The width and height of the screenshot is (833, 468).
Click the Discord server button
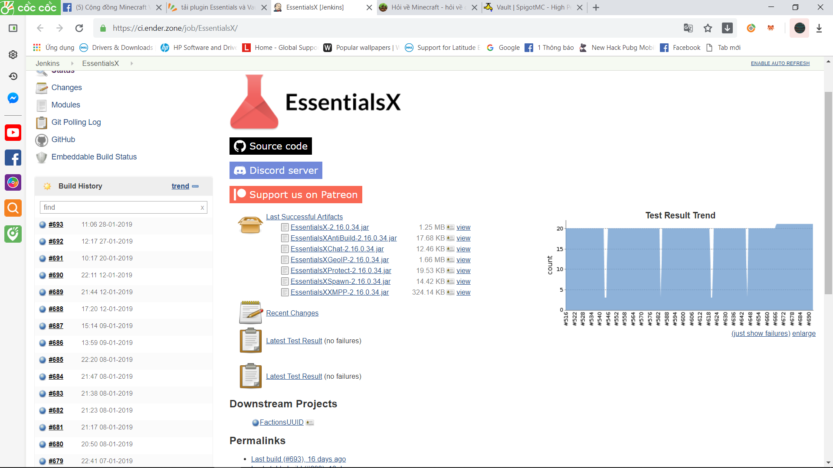[x=275, y=170]
